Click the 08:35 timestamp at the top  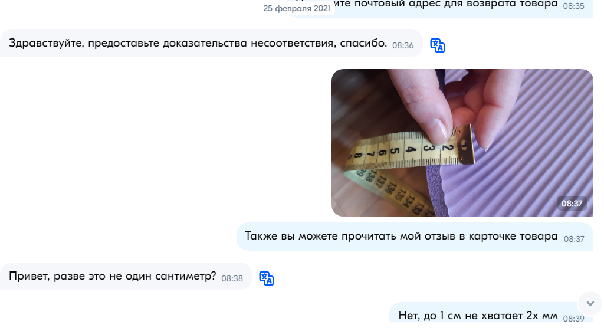pos(573,6)
